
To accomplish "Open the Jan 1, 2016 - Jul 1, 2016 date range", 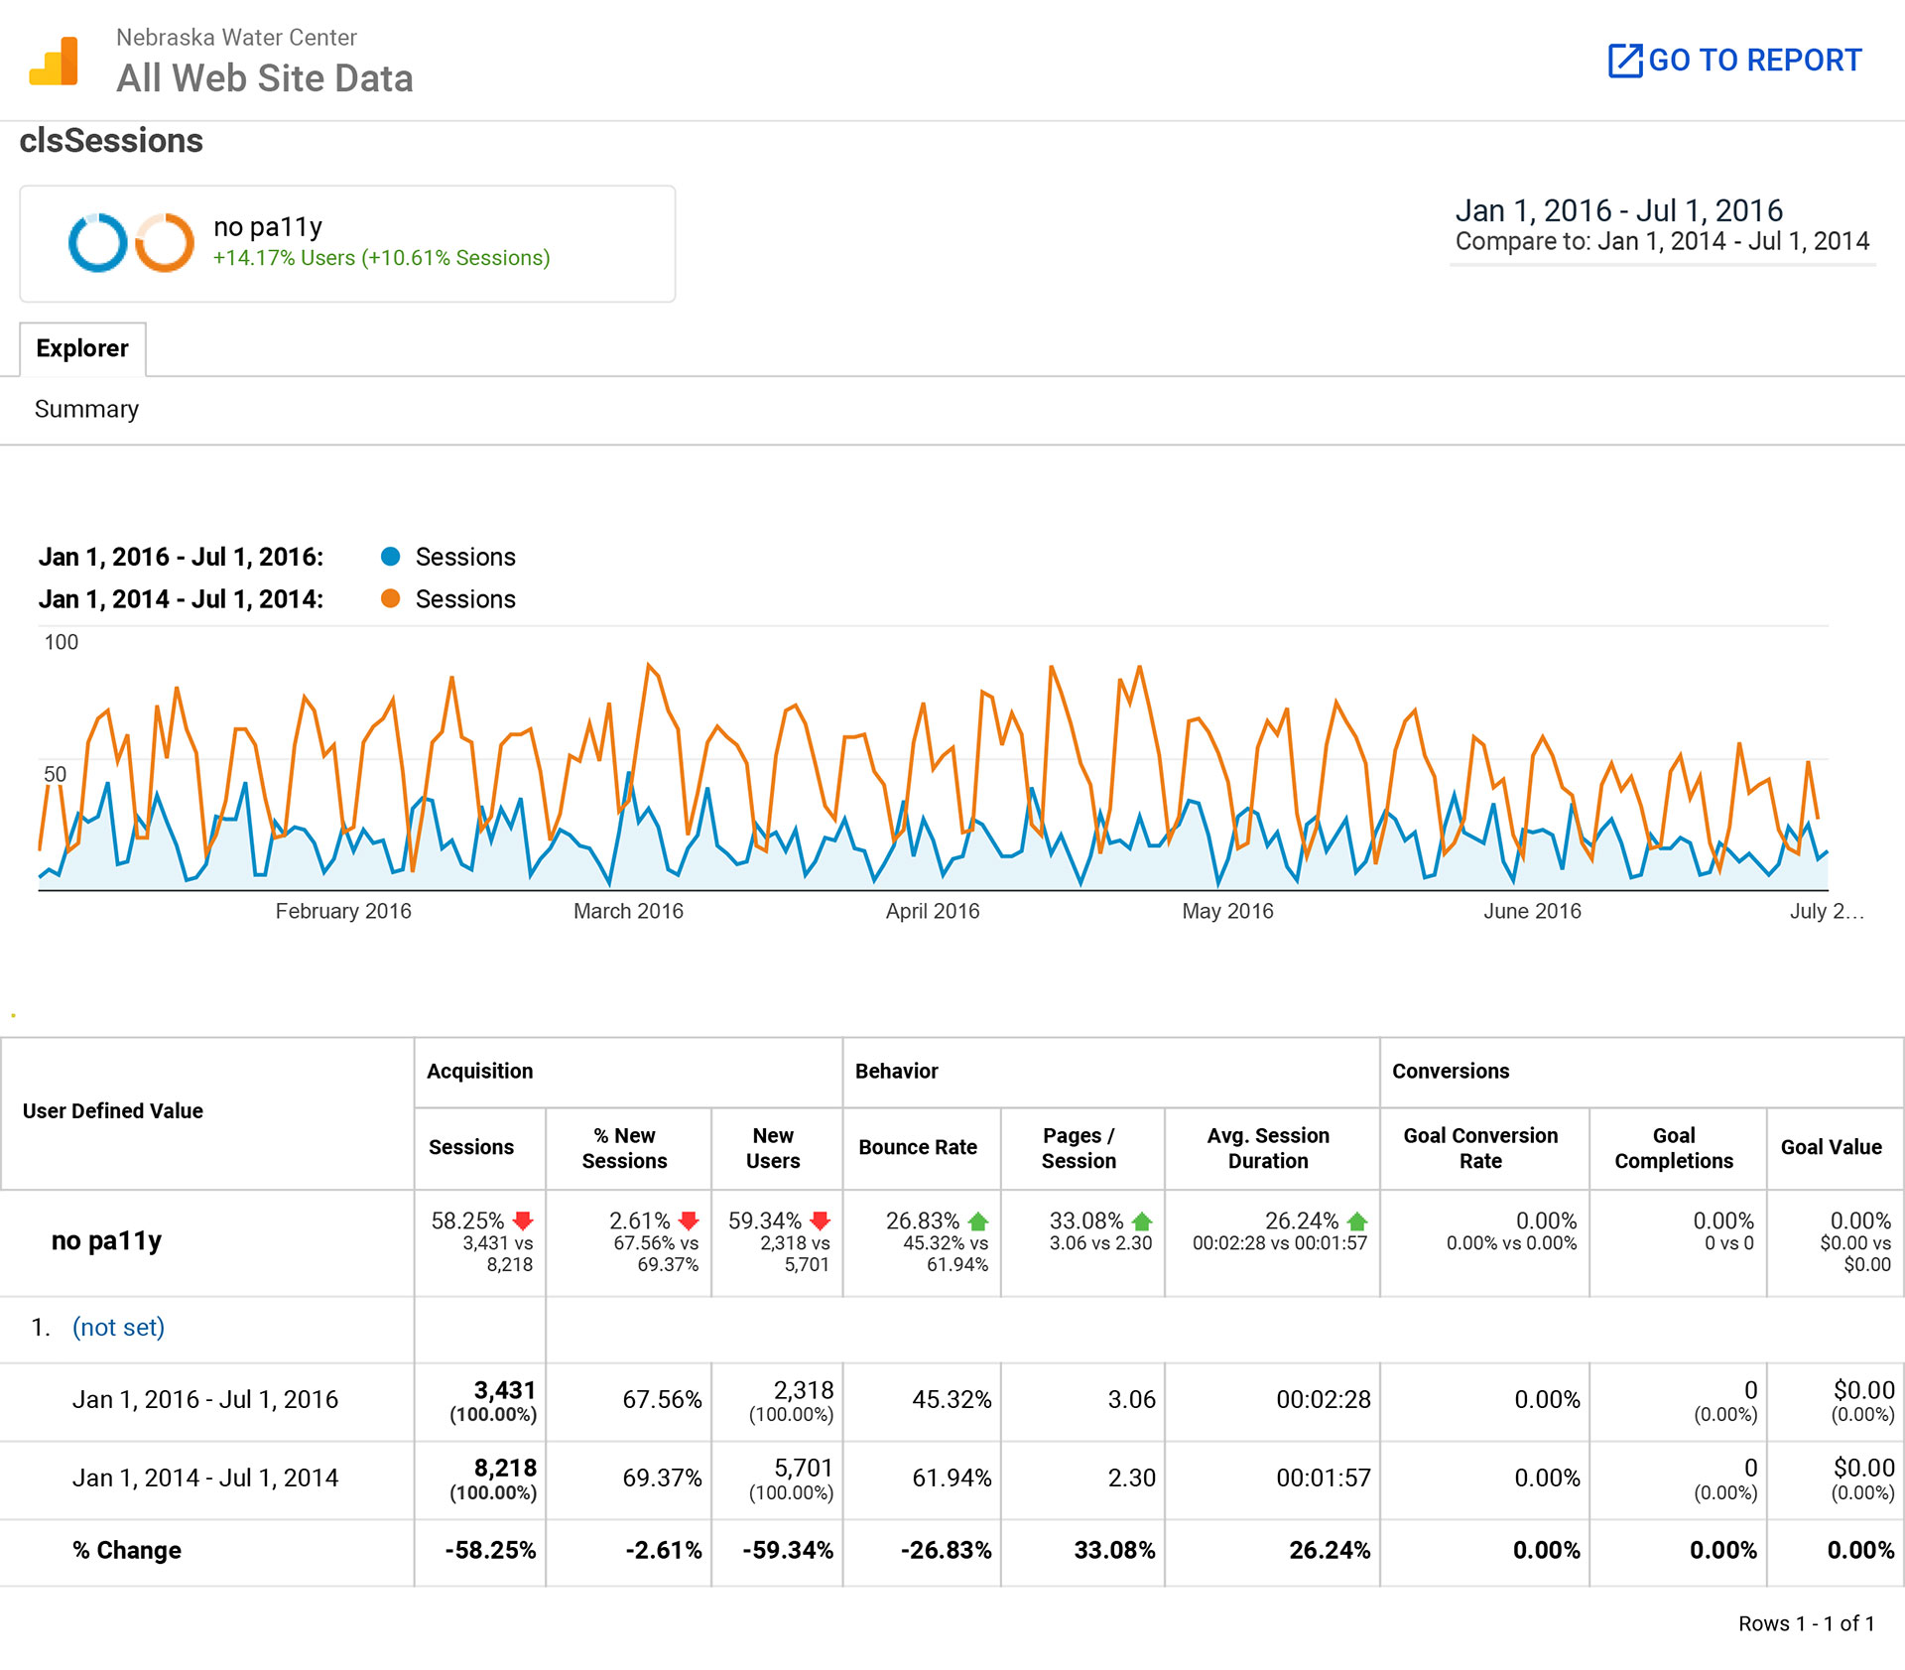I will tap(1618, 210).
